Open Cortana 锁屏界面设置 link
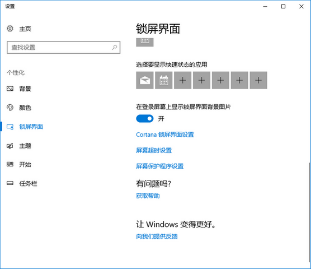The image size is (311, 269). 165,134
